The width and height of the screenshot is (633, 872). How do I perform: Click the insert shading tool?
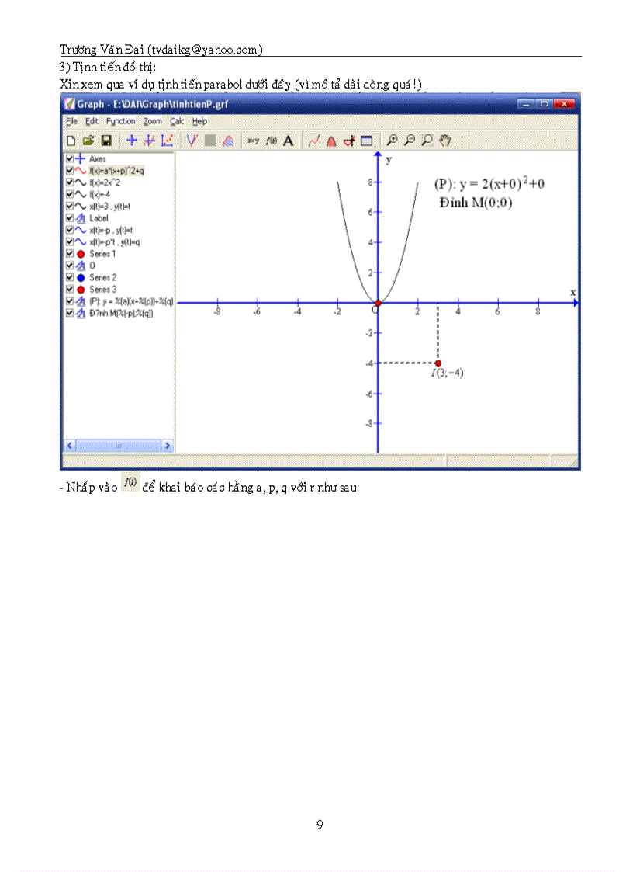point(227,140)
